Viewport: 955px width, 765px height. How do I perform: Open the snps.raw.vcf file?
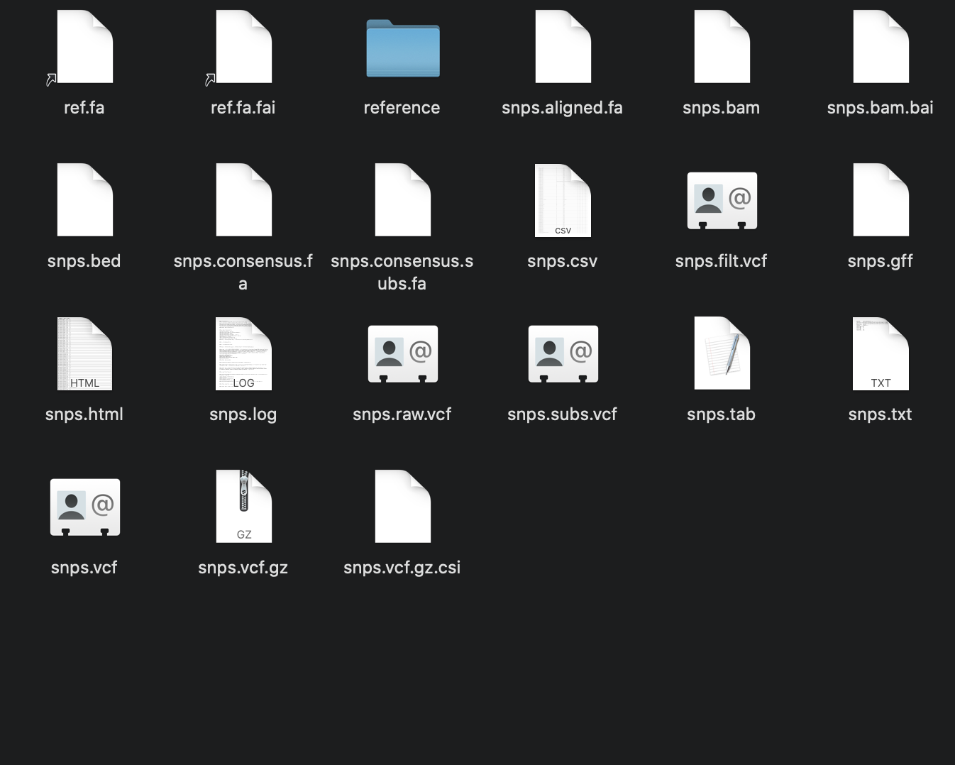pyautogui.click(x=402, y=353)
